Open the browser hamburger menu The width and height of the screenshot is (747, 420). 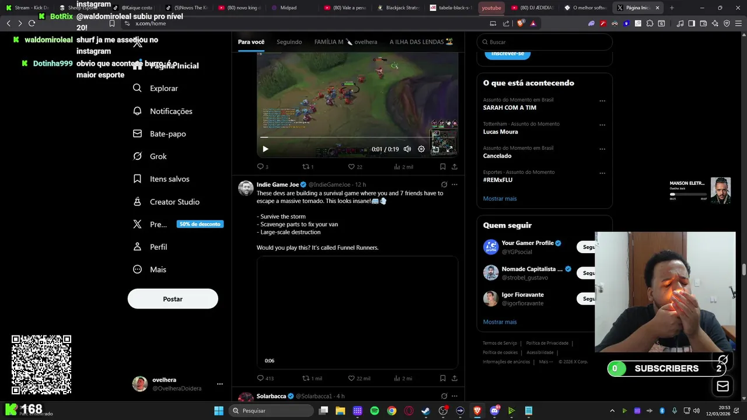coord(739,23)
